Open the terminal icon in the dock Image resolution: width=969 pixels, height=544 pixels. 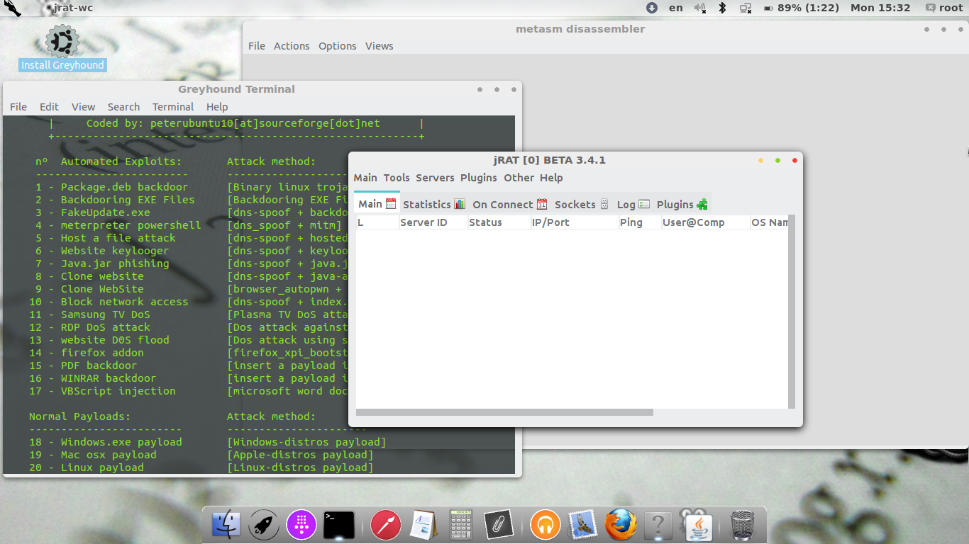click(339, 526)
